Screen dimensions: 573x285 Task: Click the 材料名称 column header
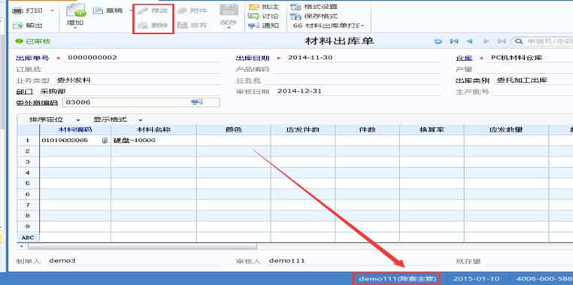[154, 129]
